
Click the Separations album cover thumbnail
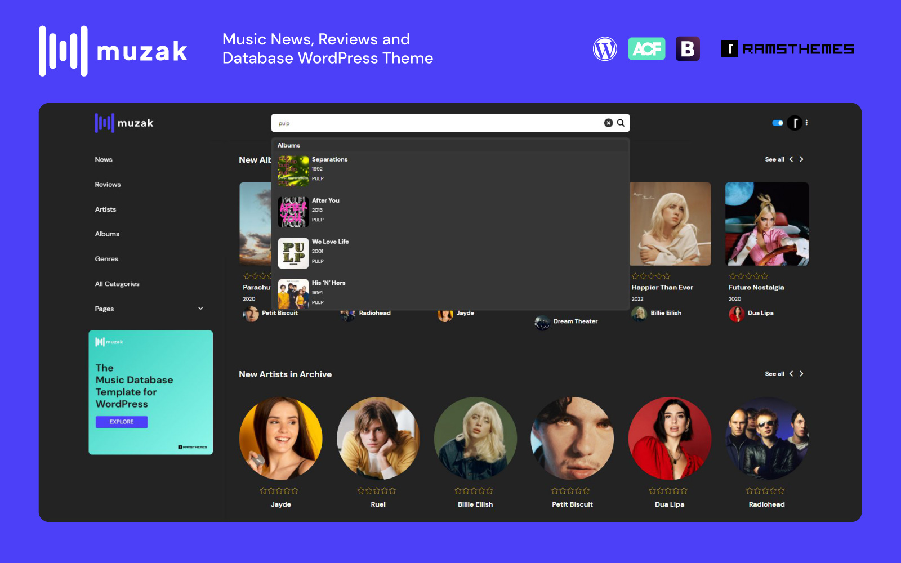(x=293, y=171)
